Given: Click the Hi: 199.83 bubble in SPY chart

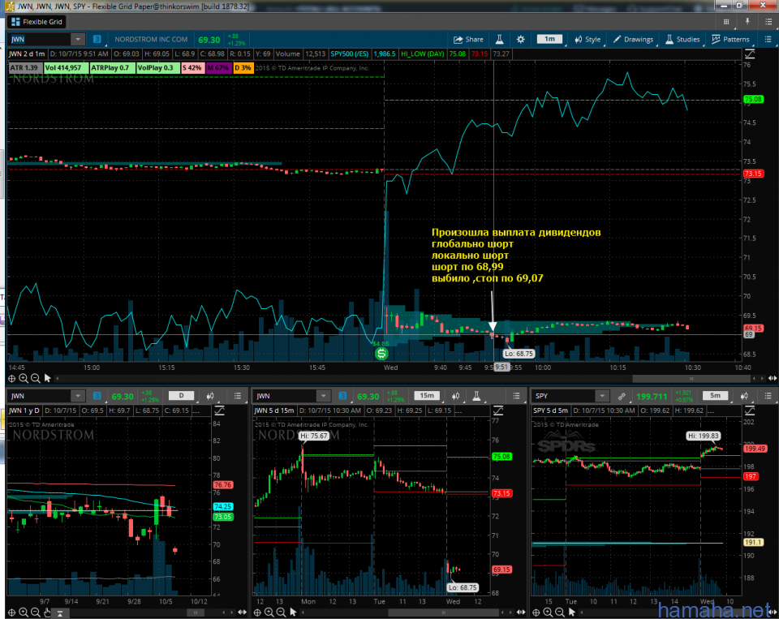Looking at the screenshot, I should point(703,436).
